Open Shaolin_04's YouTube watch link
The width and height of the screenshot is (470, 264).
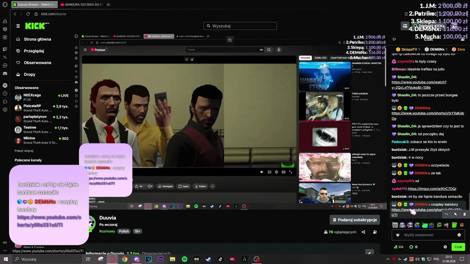[419, 85]
